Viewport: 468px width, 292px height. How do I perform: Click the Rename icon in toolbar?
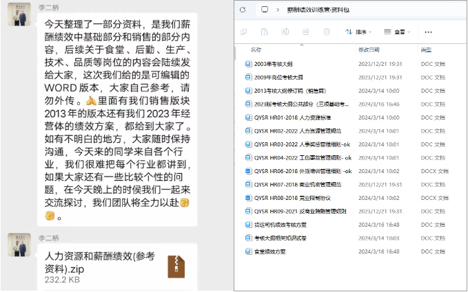[285, 32]
